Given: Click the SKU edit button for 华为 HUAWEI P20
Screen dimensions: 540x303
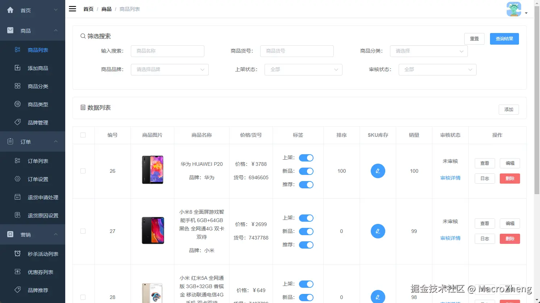Looking at the screenshot, I should click(x=378, y=171).
